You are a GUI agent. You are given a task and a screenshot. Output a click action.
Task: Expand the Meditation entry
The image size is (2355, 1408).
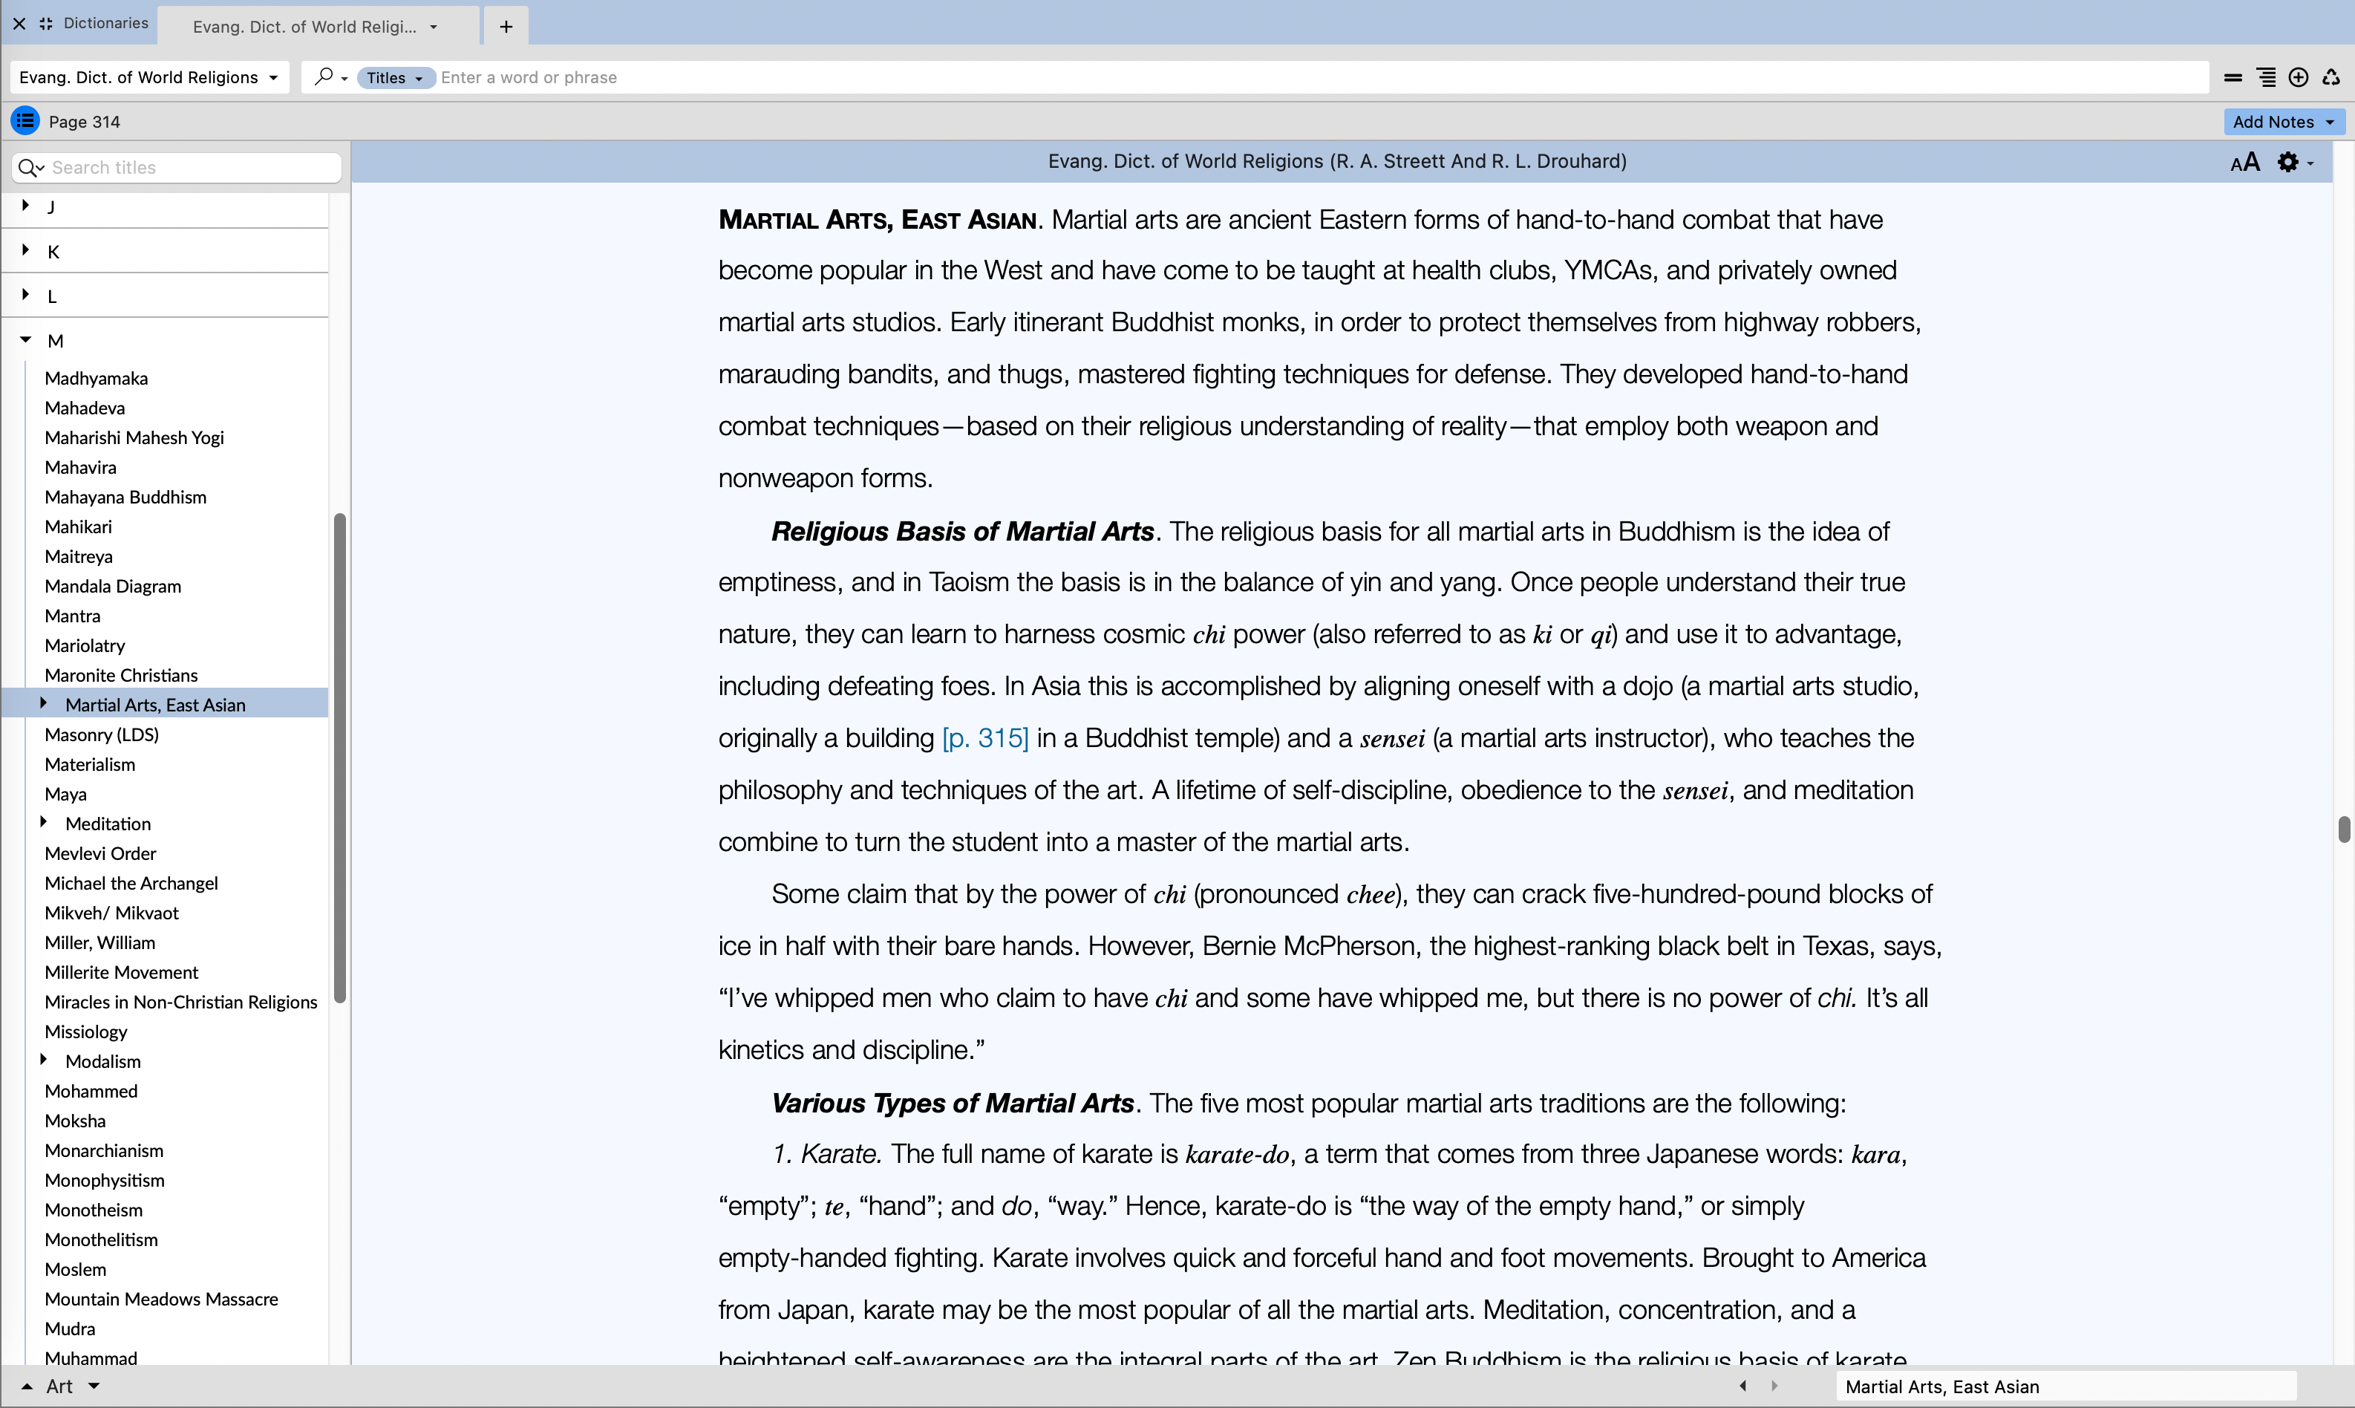[x=44, y=821]
